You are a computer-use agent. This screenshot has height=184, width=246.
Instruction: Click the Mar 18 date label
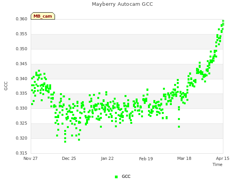(x=184, y=158)
